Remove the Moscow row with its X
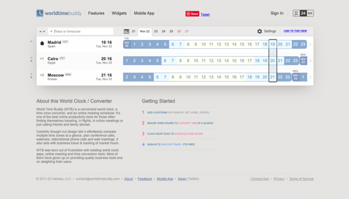Viewport: 349px width, 199px height. tap(31, 74)
